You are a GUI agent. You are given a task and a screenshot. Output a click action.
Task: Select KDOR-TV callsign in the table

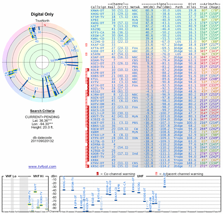(x=97, y=154)
